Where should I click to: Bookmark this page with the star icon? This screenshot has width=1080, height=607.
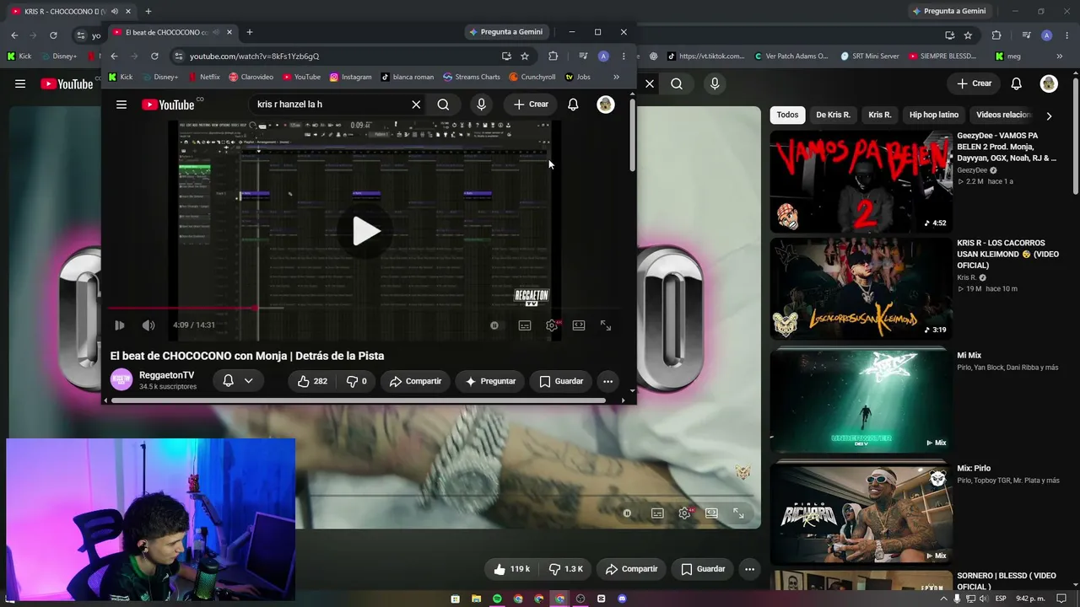pos(525,56)
